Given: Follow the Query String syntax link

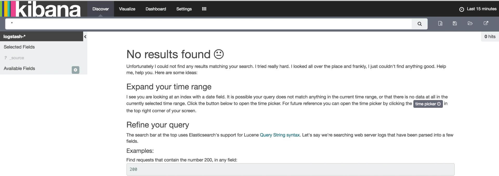Looking at the screenshot, I should pos(280,135).
